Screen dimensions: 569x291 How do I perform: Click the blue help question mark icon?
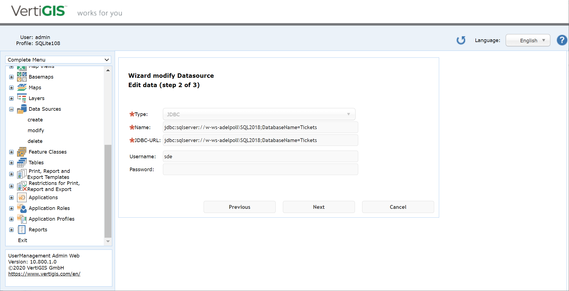[x=562, y=40]
